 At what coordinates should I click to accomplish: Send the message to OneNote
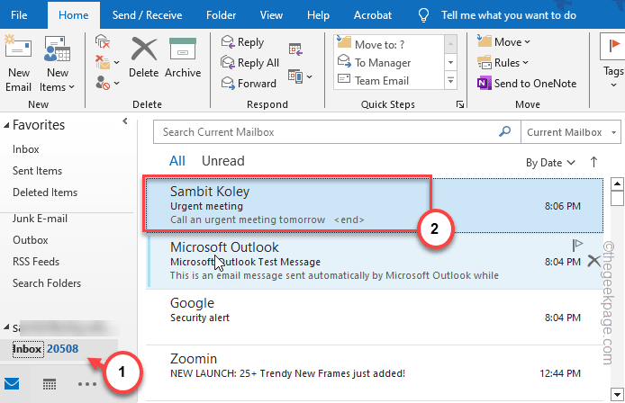pyautogui.click(x=527, y=84)
